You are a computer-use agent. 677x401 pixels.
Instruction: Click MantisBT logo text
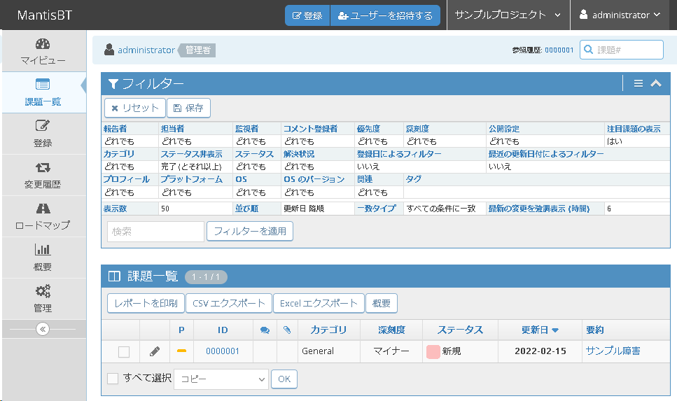(45, 15)
